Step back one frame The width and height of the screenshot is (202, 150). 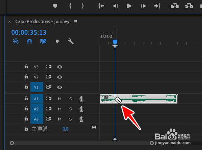(x=115, y=6)
